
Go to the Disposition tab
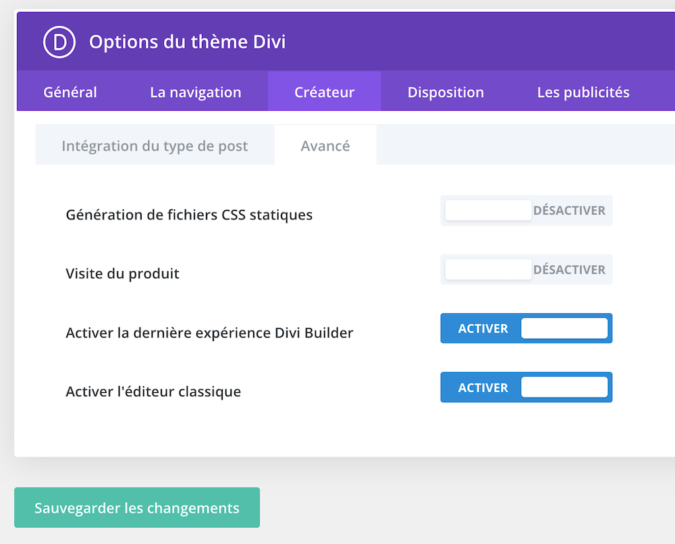tap(446, 92)
